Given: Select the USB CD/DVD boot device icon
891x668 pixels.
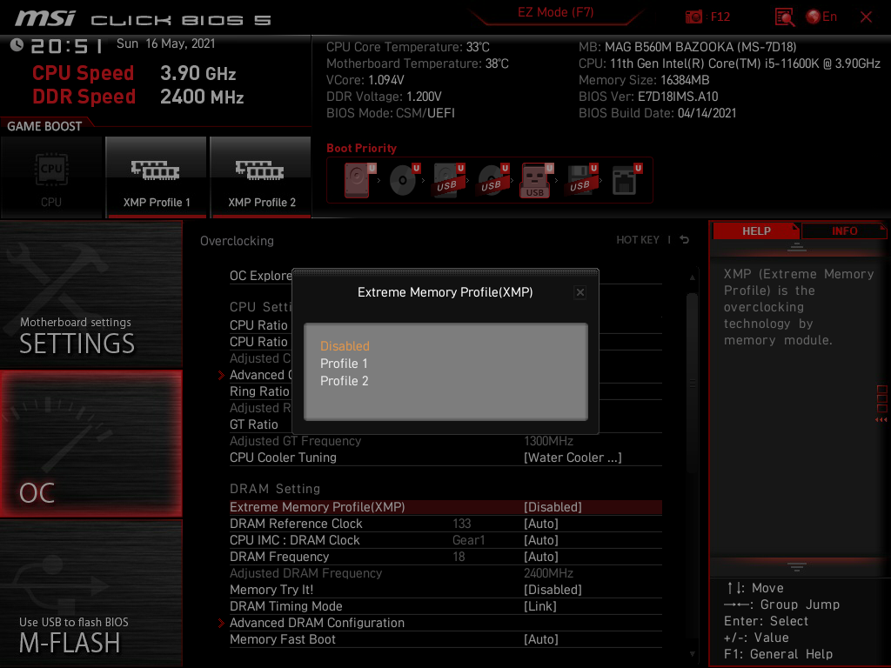Looking at the screenshot, I should (492, 180).
